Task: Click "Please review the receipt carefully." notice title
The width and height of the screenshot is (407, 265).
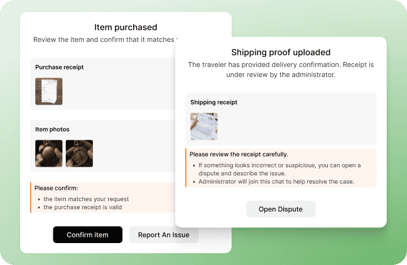Action: pyautogui.click(x=239, y=154)
